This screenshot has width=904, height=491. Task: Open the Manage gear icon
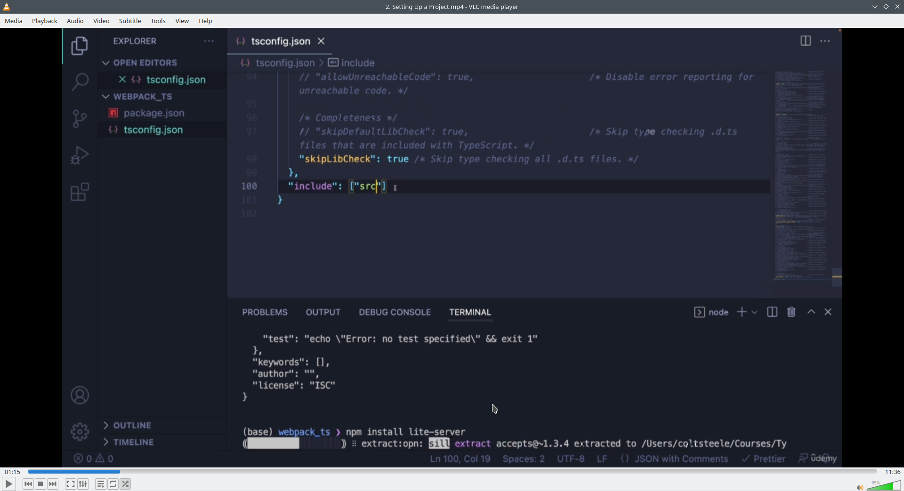tap(80, 432)
